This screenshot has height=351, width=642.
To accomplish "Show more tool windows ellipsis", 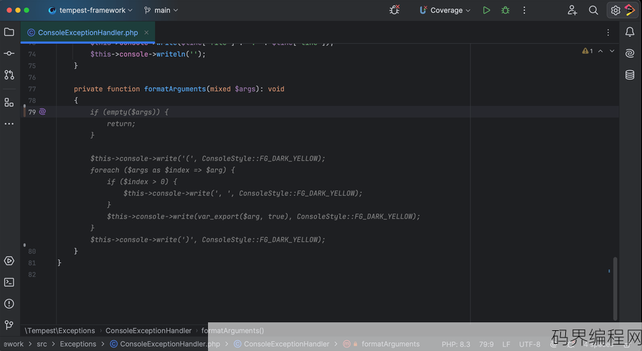I will pyautogui.click(x=9, y=123).
